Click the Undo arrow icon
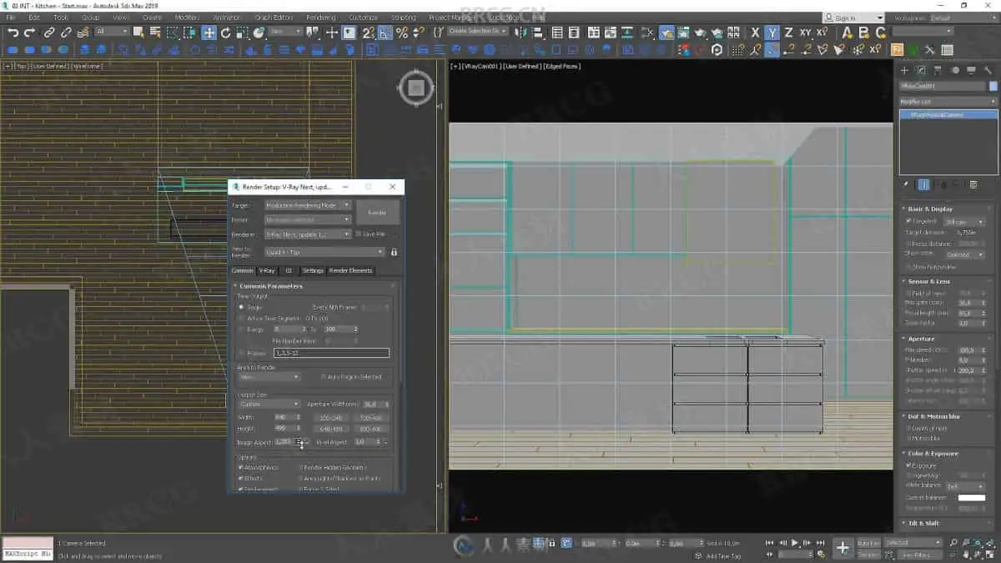 (13, 33)
